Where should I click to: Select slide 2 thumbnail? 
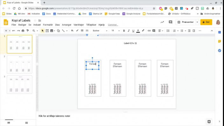coord(20,64)
